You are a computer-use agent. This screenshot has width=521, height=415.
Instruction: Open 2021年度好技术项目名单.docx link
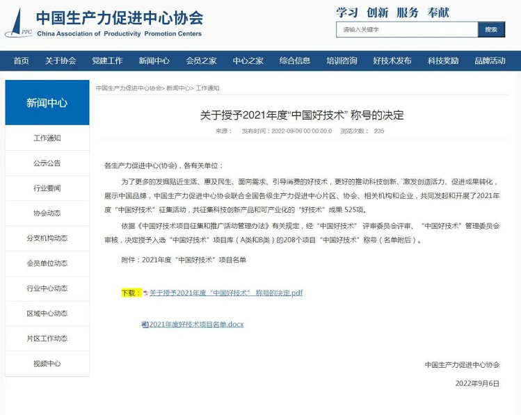(x=196, y=325)
